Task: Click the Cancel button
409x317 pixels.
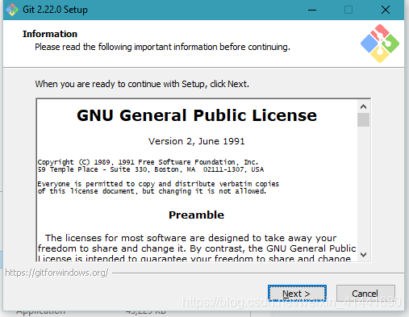Action: pos(365,294)
